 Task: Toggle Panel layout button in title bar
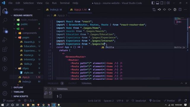point(157,3)
